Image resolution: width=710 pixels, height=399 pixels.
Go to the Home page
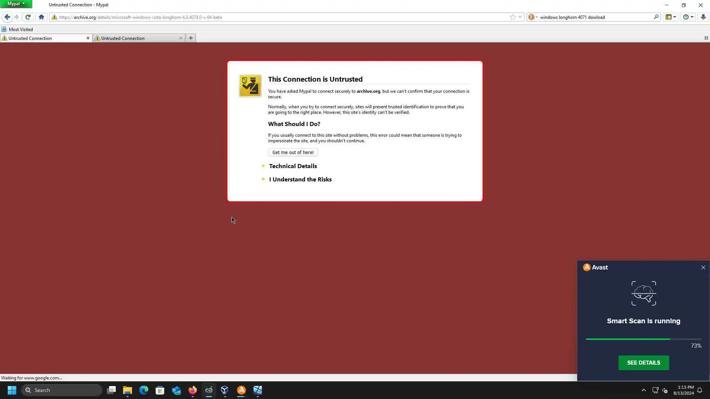[x=41, y=17]
